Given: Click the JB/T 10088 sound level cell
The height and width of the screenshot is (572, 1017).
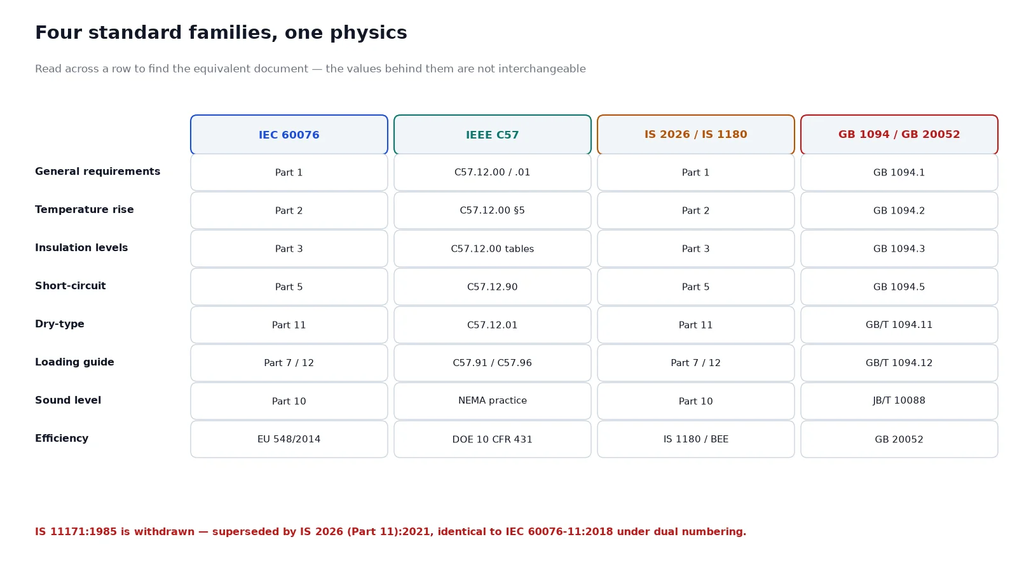Looking at the screenshot, I should 899,401.
